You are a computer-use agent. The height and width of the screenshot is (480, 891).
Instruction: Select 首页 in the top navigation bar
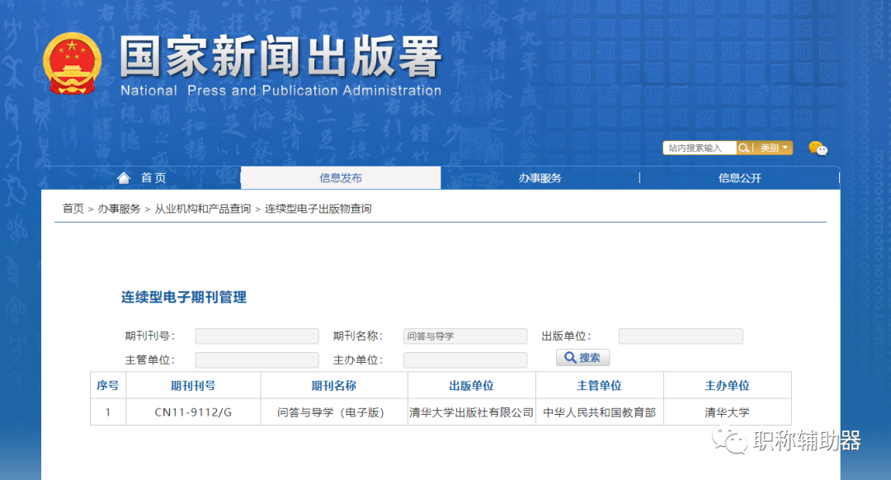[152, 176]
